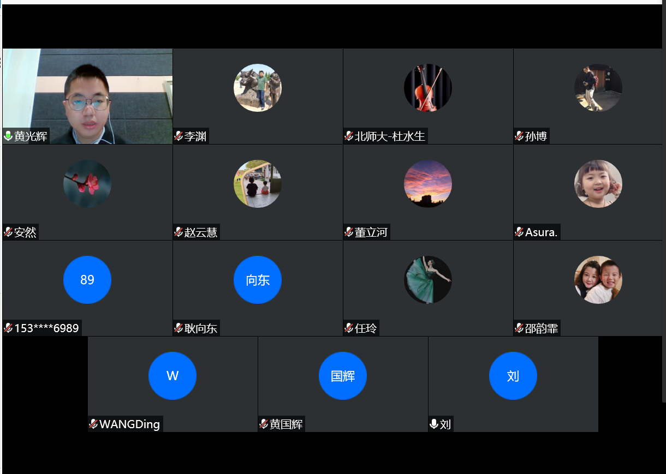The image size is (666, 474).
Task: Select the violin avatar of 北师大-杜水生
Action: (427, 88)
